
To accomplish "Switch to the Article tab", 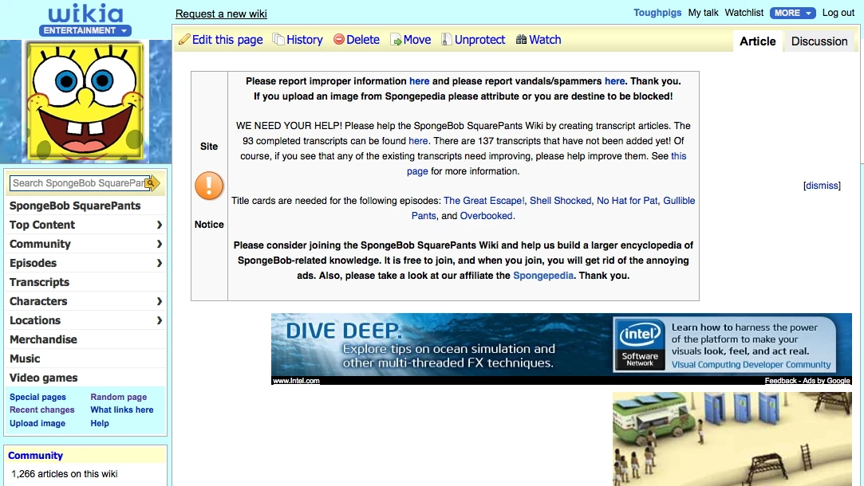I will (758, 41).
